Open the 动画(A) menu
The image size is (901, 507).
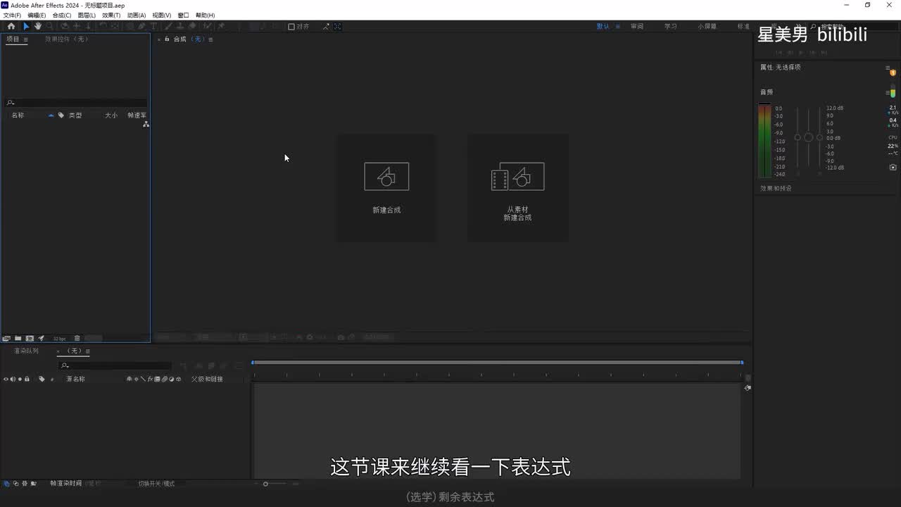tap(137, 15)
